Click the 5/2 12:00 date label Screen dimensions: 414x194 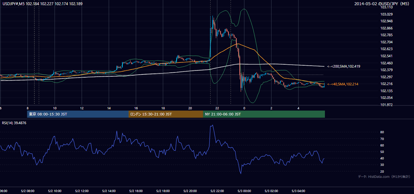(82, 191)
